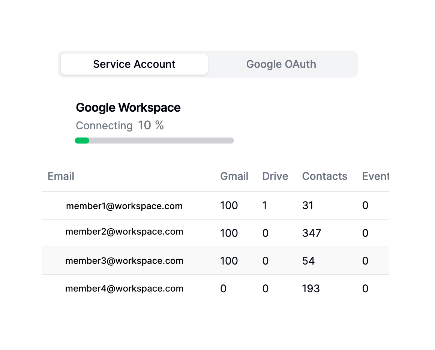Click Drive value 0 for member4
Screen dimensions: 435x350
pyautogui.click(x=265, y=289)
